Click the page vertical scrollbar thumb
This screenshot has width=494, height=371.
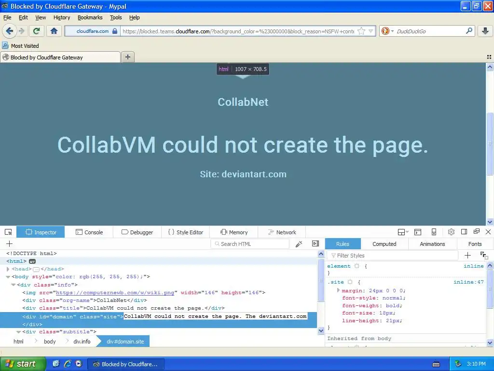pos(490,143)
